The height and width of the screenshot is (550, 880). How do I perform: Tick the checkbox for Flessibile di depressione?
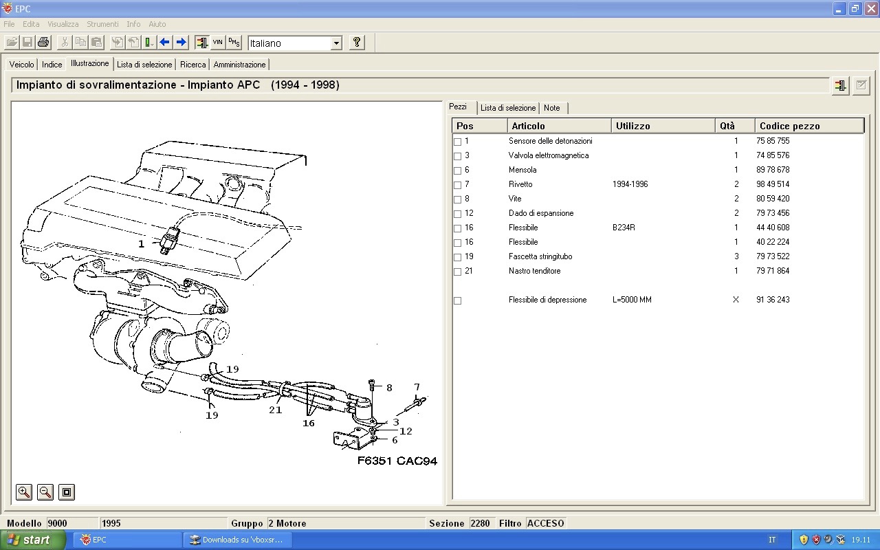click(x=458, y=300)
